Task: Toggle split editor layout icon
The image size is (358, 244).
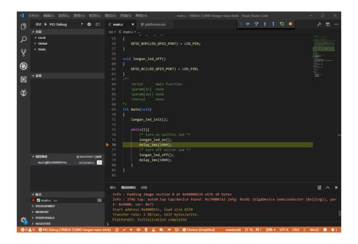Action: [x=328, y=24]
